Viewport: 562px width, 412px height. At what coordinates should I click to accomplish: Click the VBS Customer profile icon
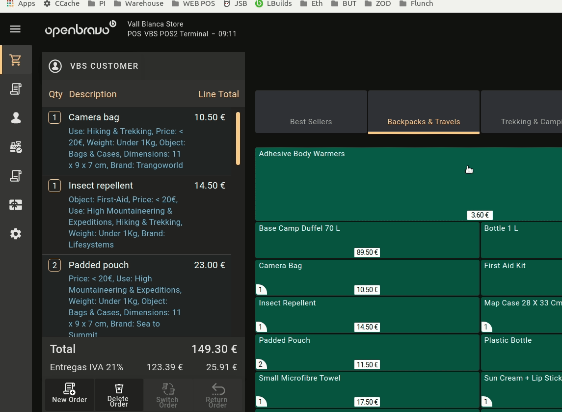coord(55,66)
